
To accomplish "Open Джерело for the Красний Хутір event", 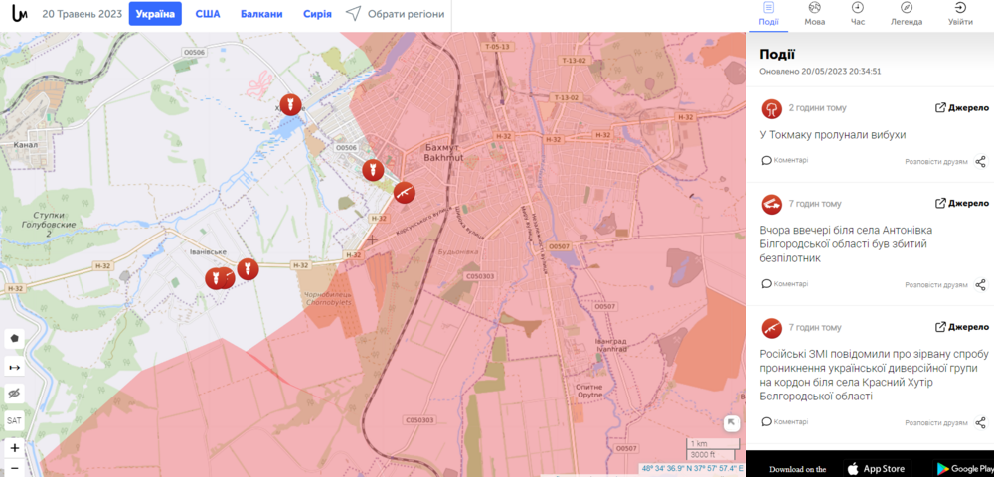I will 961,327.
